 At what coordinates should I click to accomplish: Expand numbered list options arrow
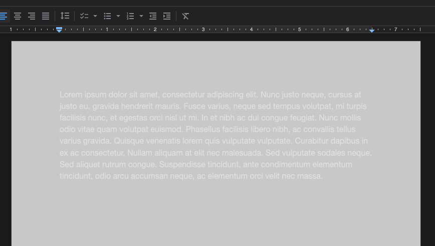pyautogui.click(x=141, y=16)
